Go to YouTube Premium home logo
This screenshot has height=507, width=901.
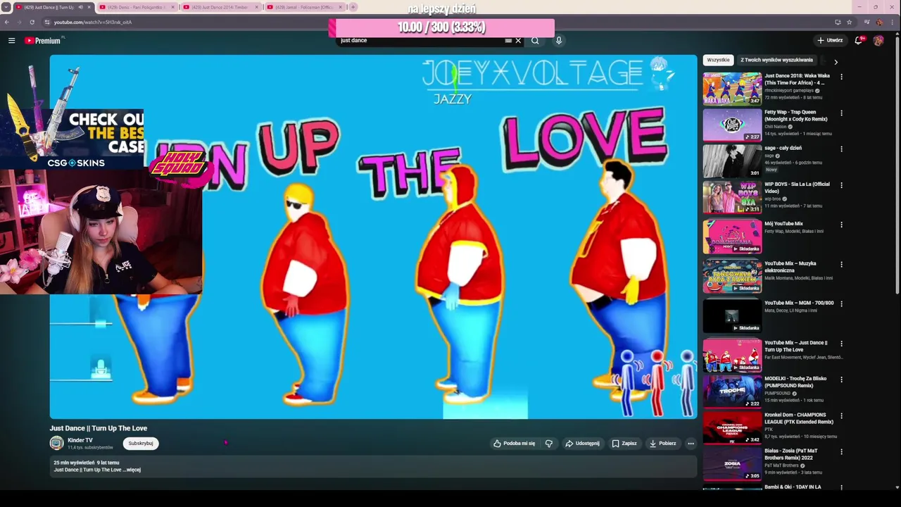coord(43,41)
